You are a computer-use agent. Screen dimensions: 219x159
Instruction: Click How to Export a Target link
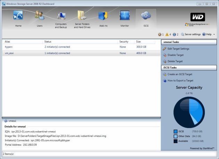pyautogui.click(x=180, y=81)
